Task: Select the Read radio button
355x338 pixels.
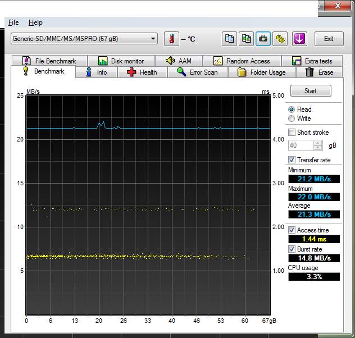Action: (x=291, y=109)
